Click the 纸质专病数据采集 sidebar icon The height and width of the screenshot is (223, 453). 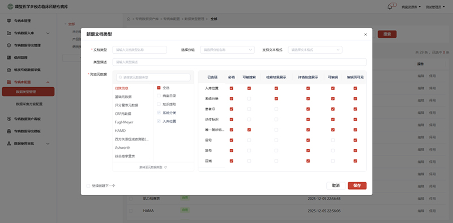click(x=9, y=70)
